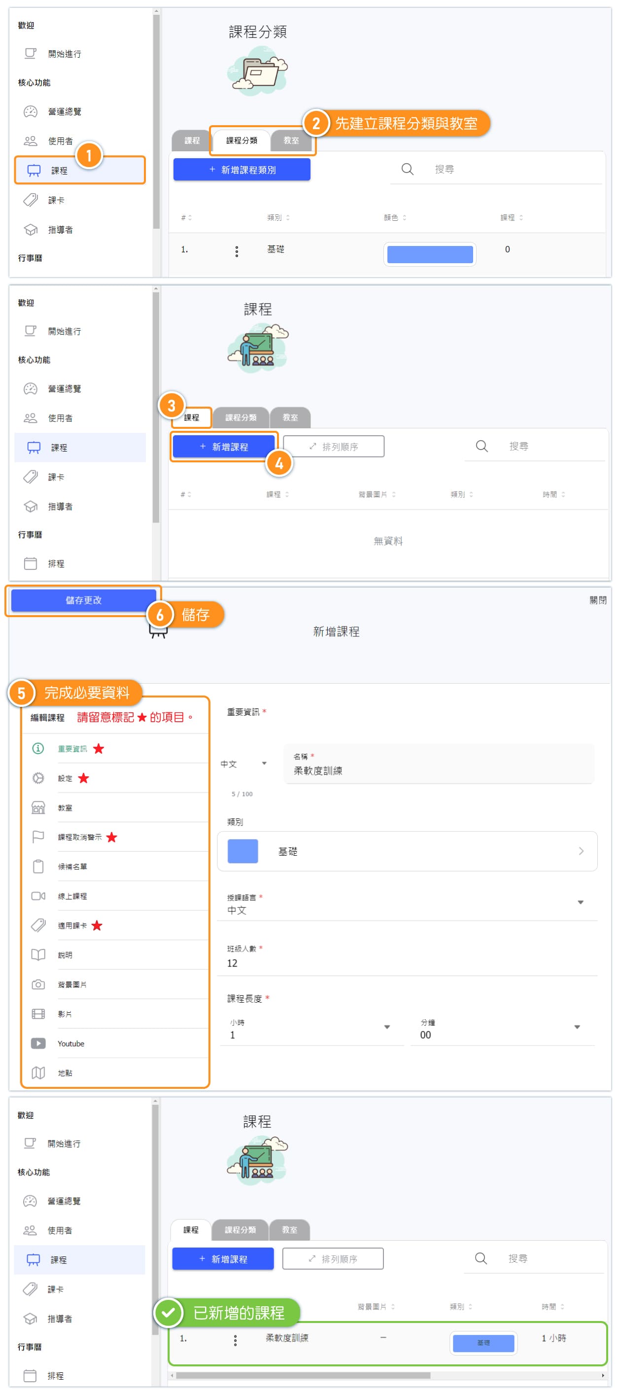Select 說明 in the 編輯課程 menu
The width and height of the screenshot is (620, 1392).
click(x=66, y=955)
